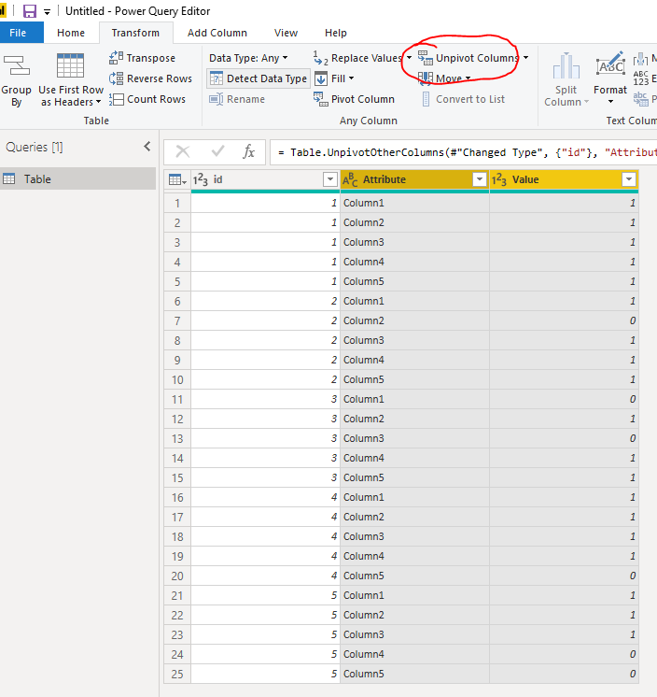Click the Rename button
The width and height of the screenshot is (657, 697).
pos(237,99)
